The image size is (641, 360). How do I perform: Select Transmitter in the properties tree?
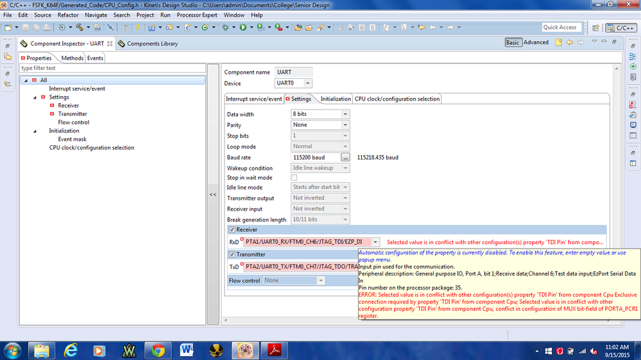(x=73, y=114)
